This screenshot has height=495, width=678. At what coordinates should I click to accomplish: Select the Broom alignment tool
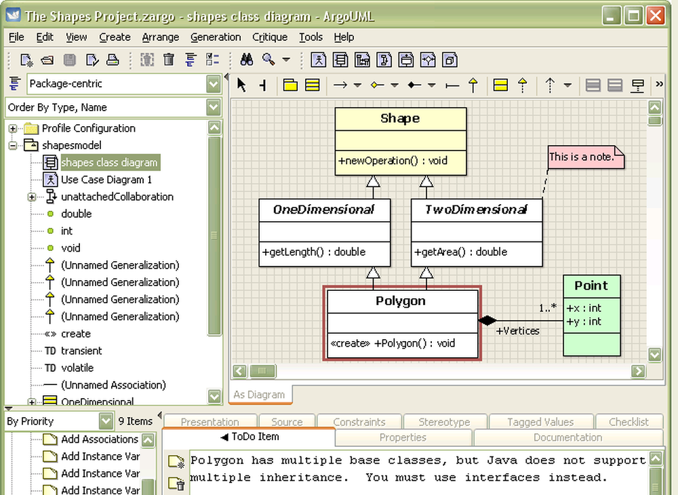(x=263, y=85)
